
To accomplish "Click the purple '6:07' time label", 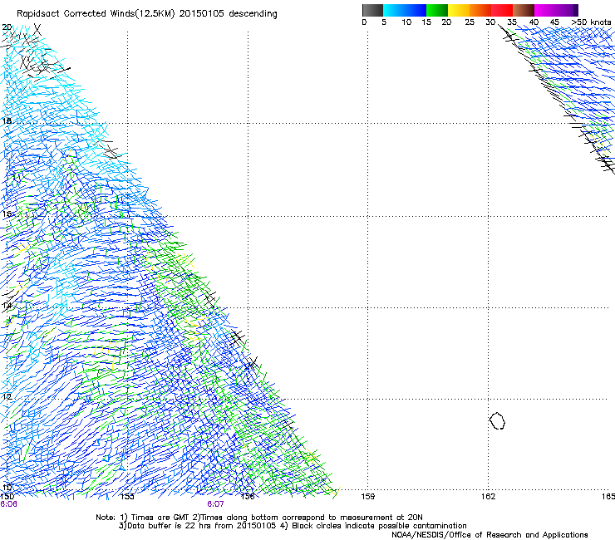I will 216,504.
